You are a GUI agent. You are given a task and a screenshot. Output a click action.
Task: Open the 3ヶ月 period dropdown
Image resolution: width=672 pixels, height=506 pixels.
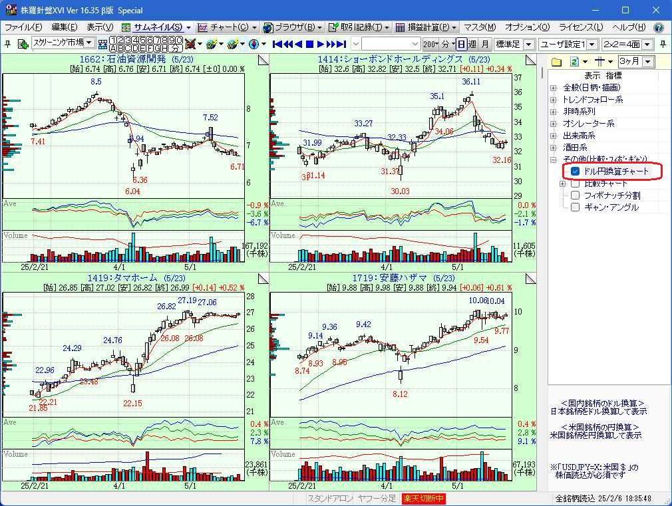(649, 62)
